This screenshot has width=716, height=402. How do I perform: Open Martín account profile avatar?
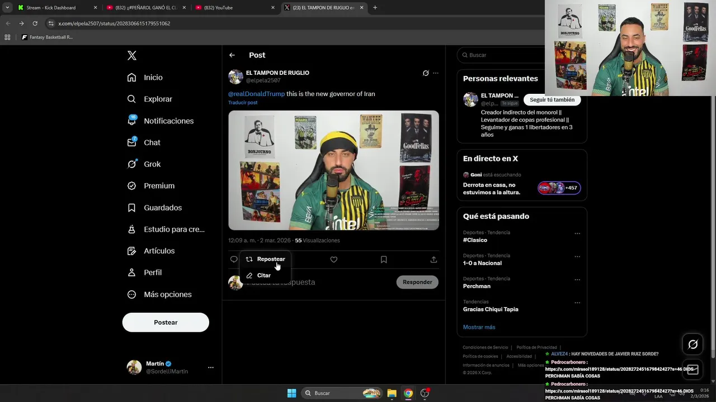(134, 367)
